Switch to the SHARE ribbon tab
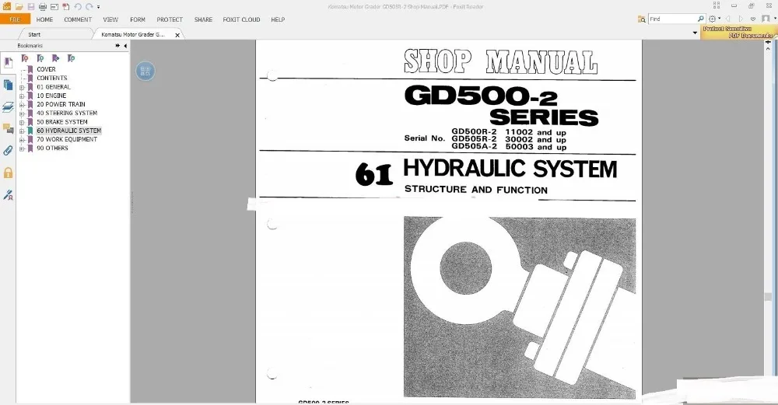Viewport: 778px width, 405px height. [x=203, y=19]
